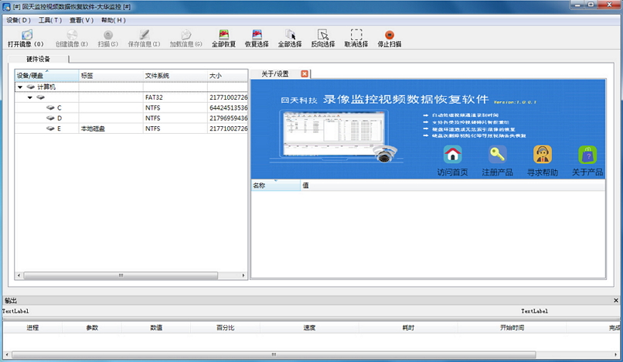Click the size value 21796959436

pyautogui.click(x=229, y=118)
